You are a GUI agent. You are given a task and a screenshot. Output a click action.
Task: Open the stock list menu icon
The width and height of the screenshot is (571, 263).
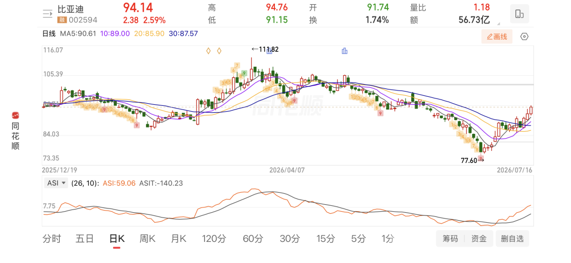pyautogui.click(x=48, y=14)
